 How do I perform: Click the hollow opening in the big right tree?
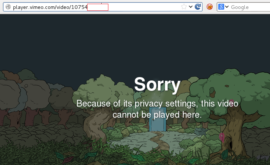point(230,144)
